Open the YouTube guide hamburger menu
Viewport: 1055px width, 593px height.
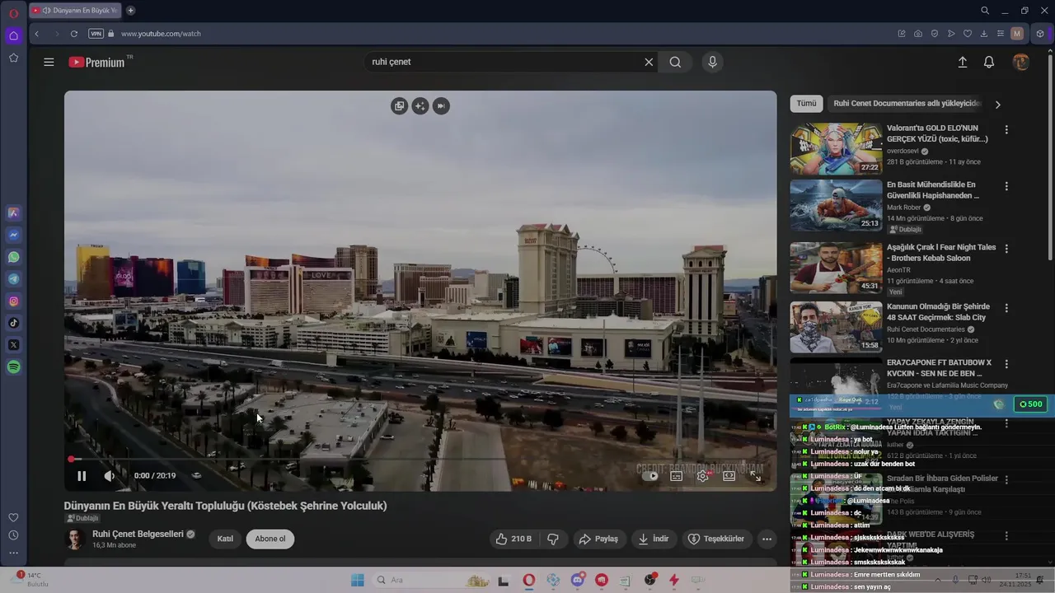tap(49, 62)
